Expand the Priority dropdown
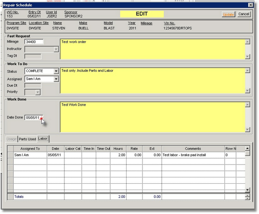 click(x=38, y=92)
